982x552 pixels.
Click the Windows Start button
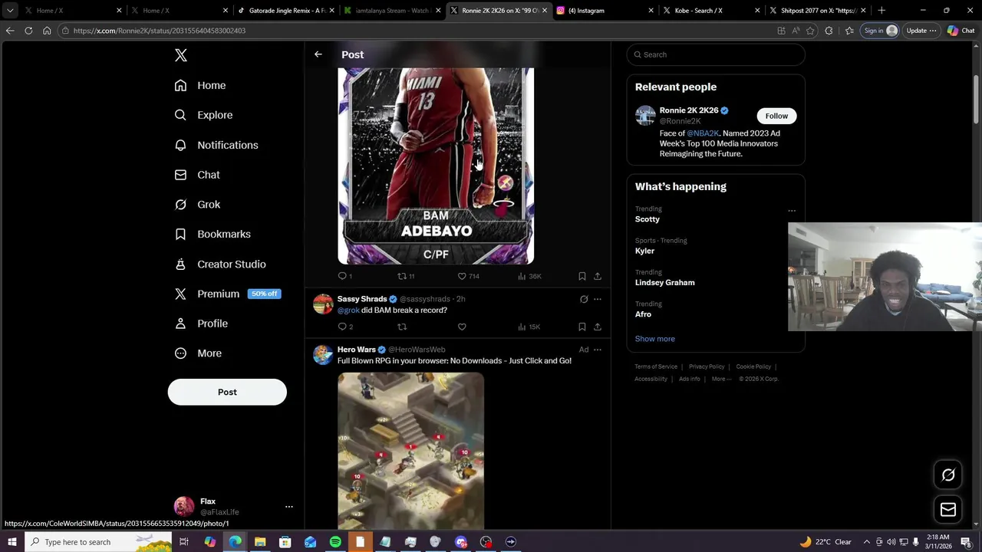click(12, 542)
